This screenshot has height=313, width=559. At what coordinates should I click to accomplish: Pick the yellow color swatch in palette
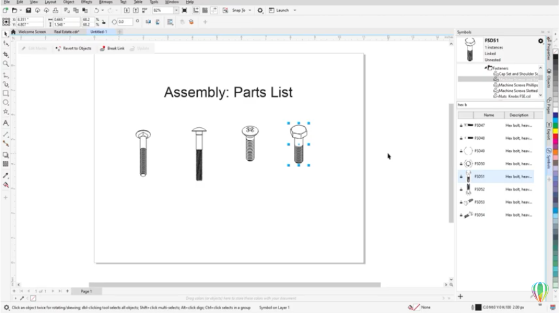coord(555,131)
